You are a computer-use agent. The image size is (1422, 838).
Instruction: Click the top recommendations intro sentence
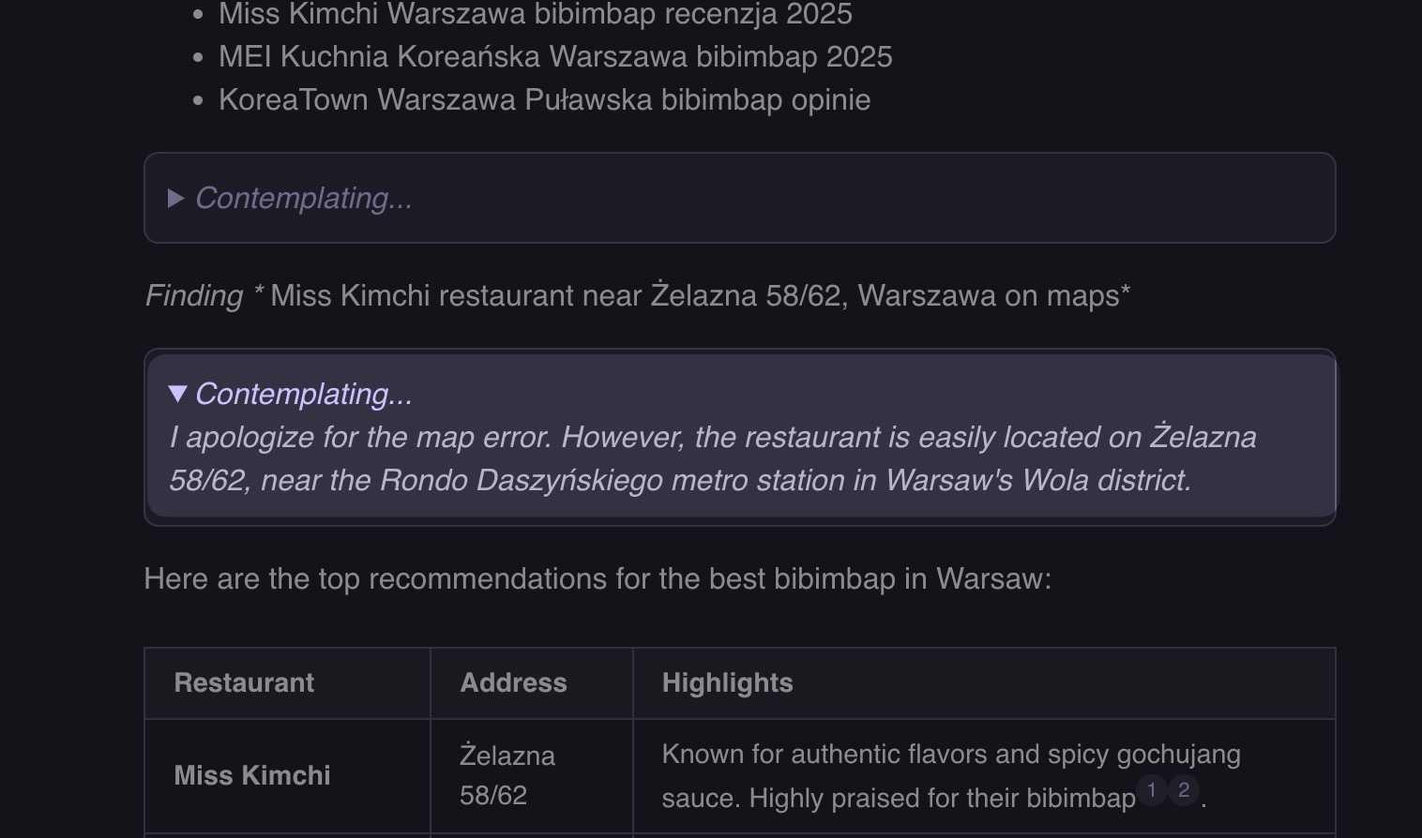click(x=598, y=579)
